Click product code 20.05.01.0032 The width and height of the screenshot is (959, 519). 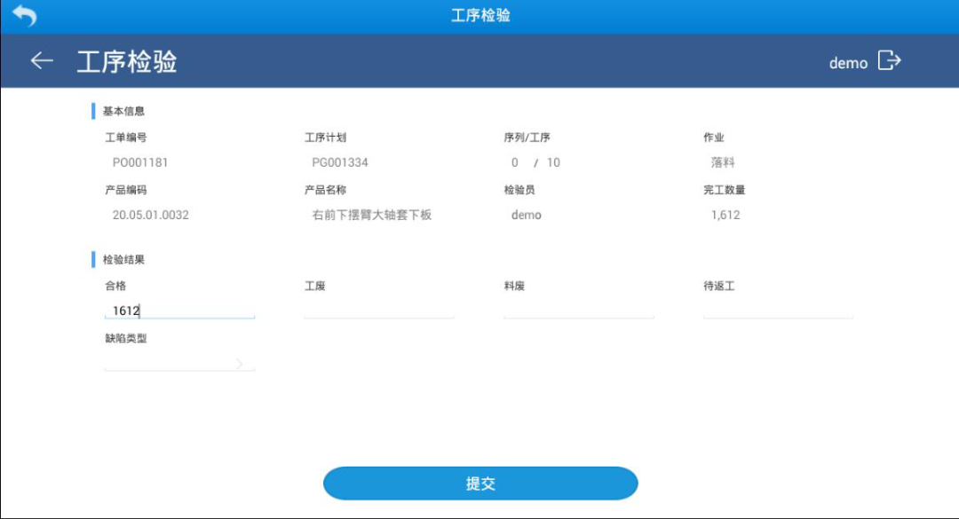pos(150,216)
